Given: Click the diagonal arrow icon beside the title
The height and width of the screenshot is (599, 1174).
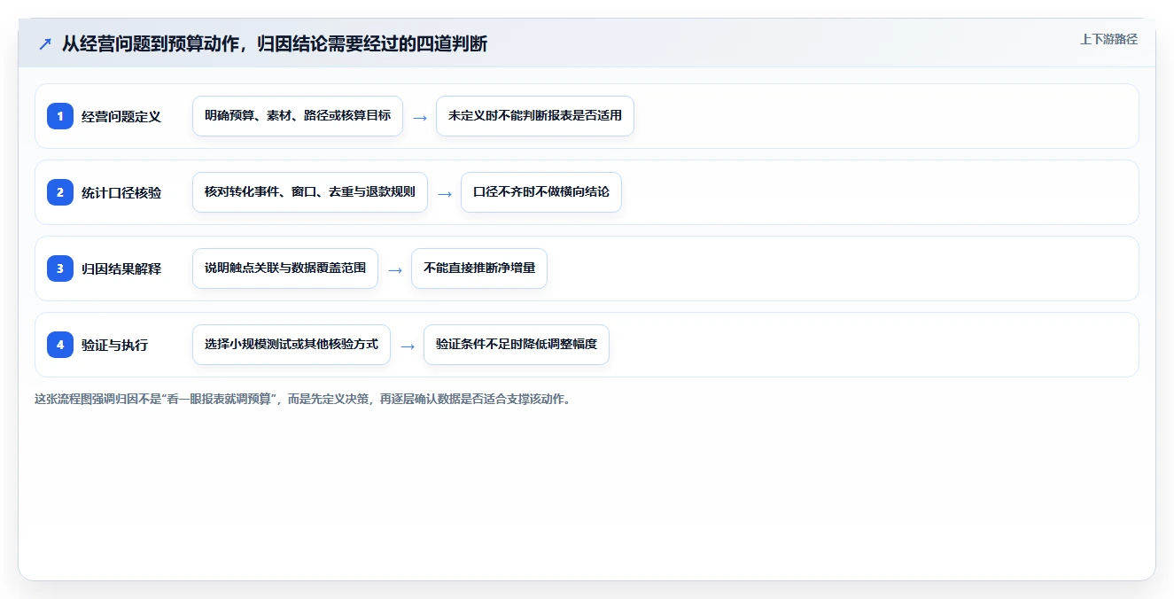Looking at the screenshot, I should coord(45,43).
